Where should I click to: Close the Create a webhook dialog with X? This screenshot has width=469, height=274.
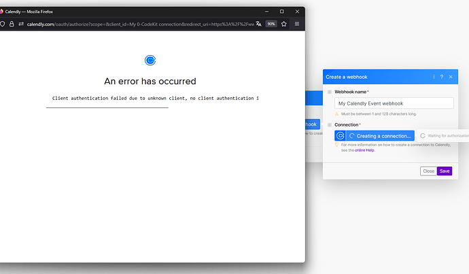click(451, 77)
